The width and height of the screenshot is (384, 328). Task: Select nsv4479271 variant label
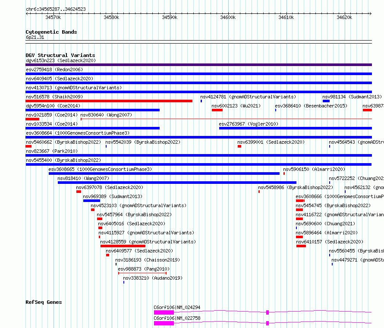tap(358, 260)
